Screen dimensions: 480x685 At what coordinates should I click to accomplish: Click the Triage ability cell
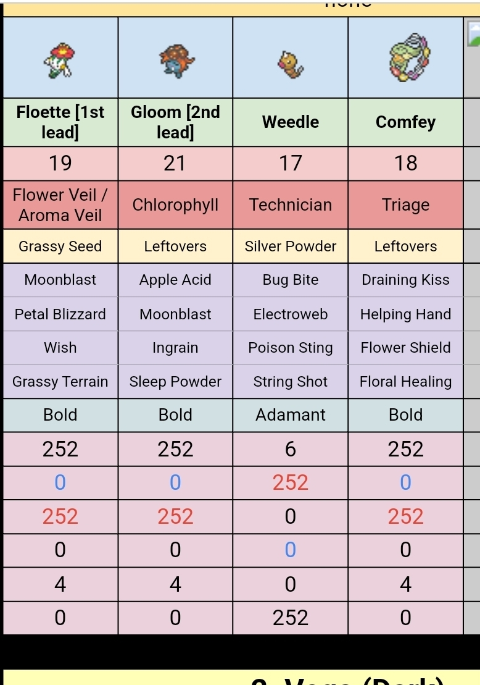405,205
